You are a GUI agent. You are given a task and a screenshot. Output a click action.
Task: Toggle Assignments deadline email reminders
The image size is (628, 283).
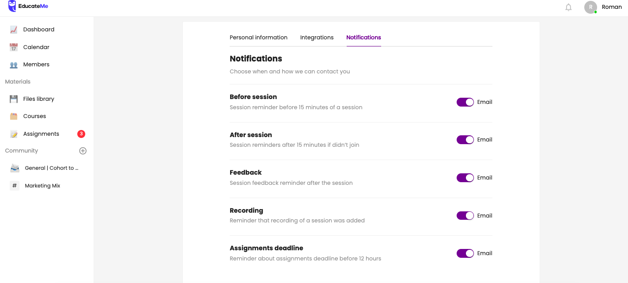tap(465, 253)
